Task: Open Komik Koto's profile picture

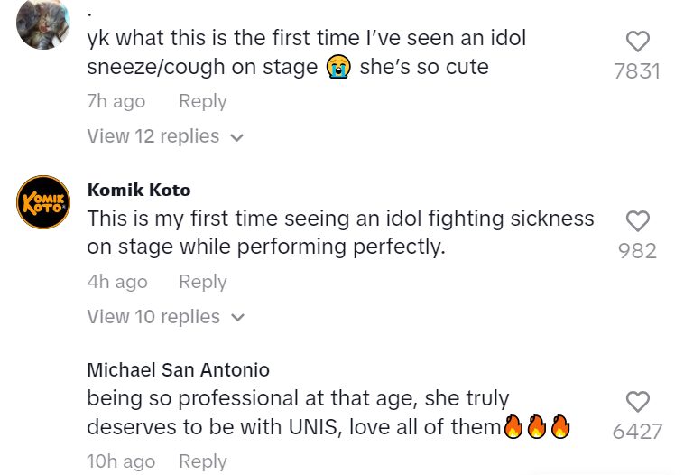Action: tap(43, 202)
